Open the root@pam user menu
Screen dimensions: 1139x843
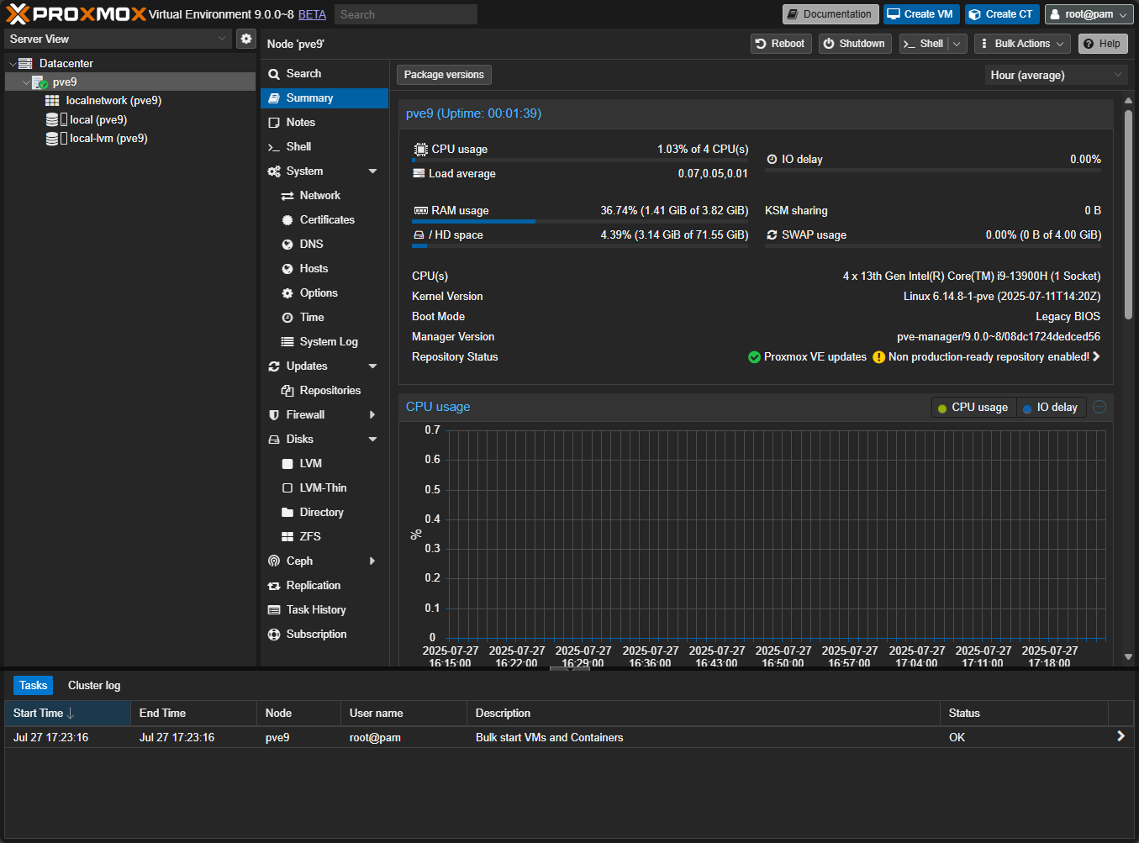1089,14
